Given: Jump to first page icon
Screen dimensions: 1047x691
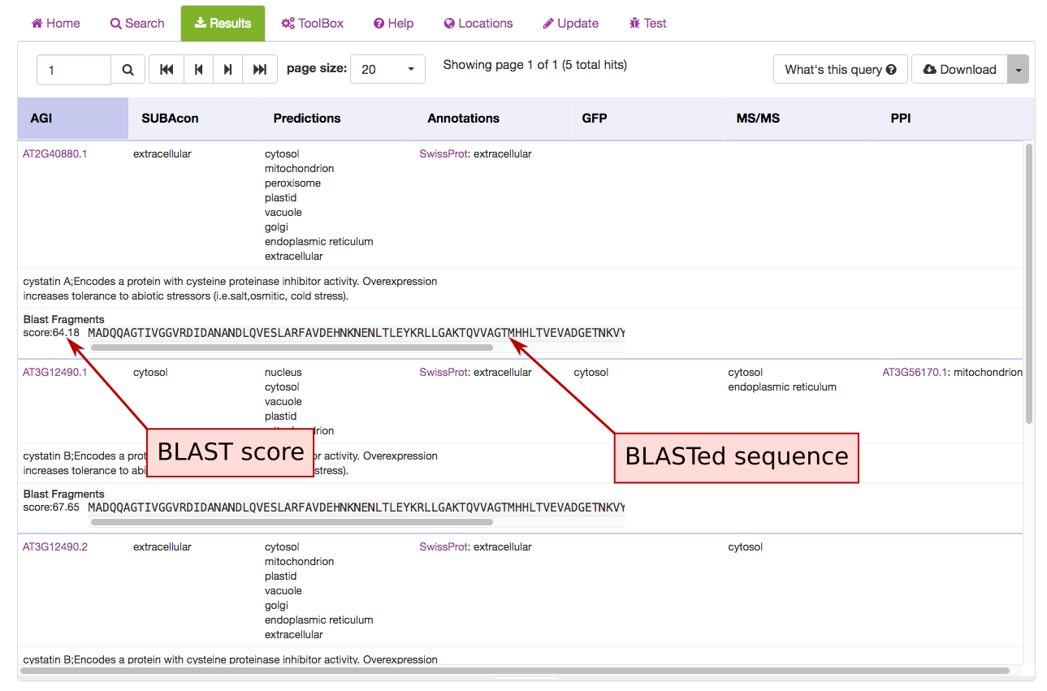Looking at the screenshot, I should click(x=167, y=70).
